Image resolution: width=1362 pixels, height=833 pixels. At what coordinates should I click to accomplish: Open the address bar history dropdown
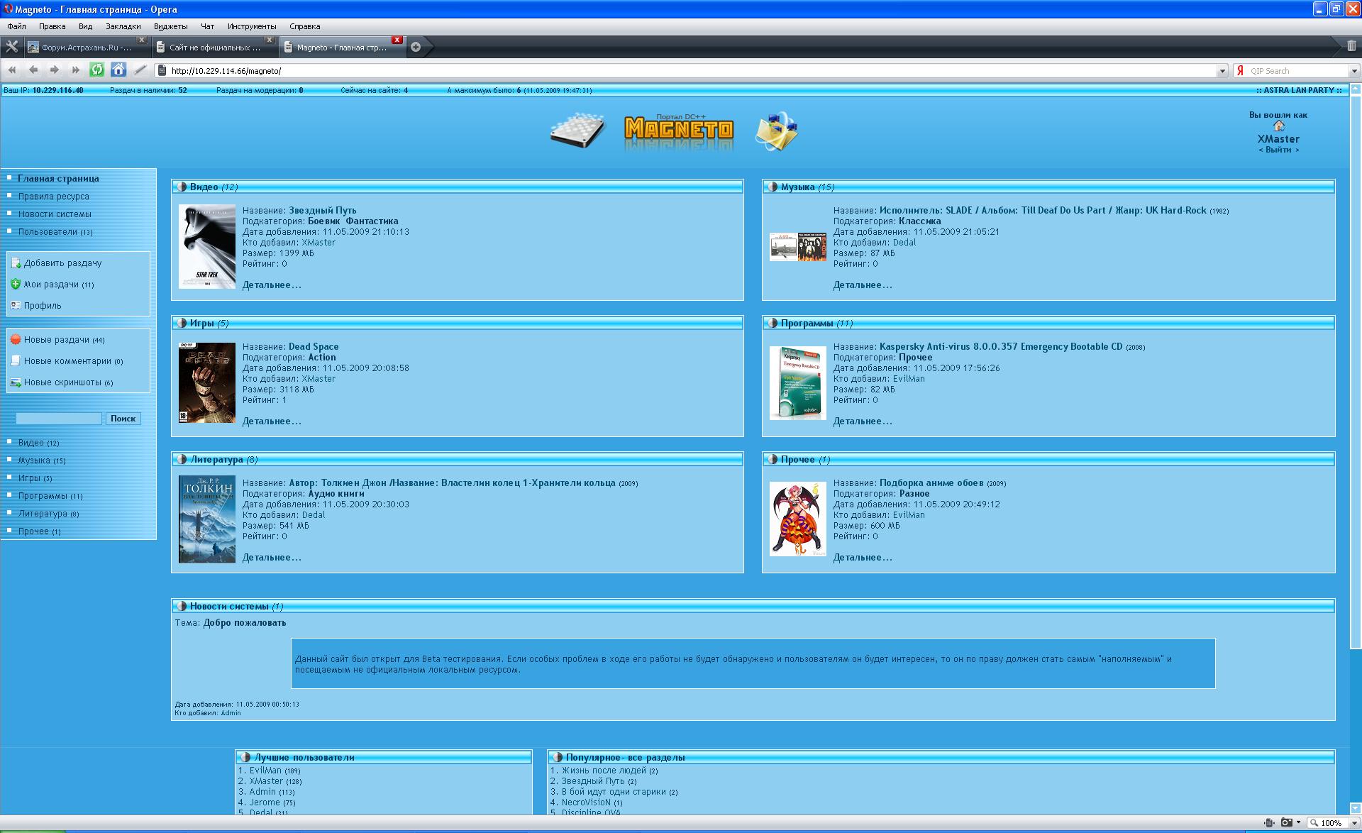coord(1222,71)
